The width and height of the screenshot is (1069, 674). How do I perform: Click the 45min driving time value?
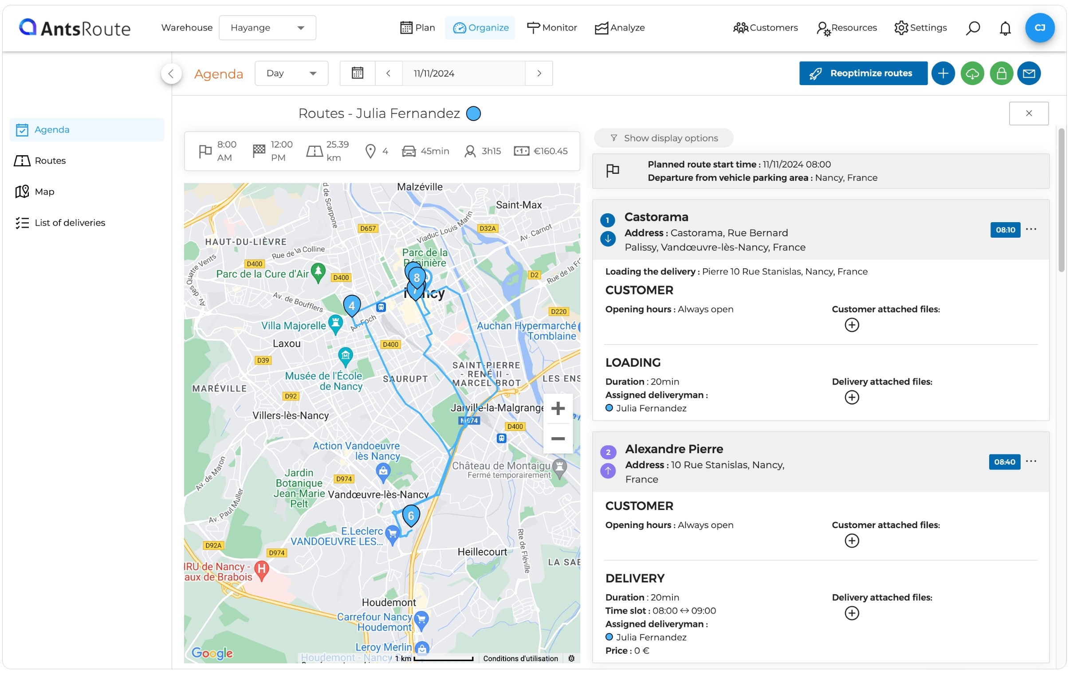coord(435,151)
